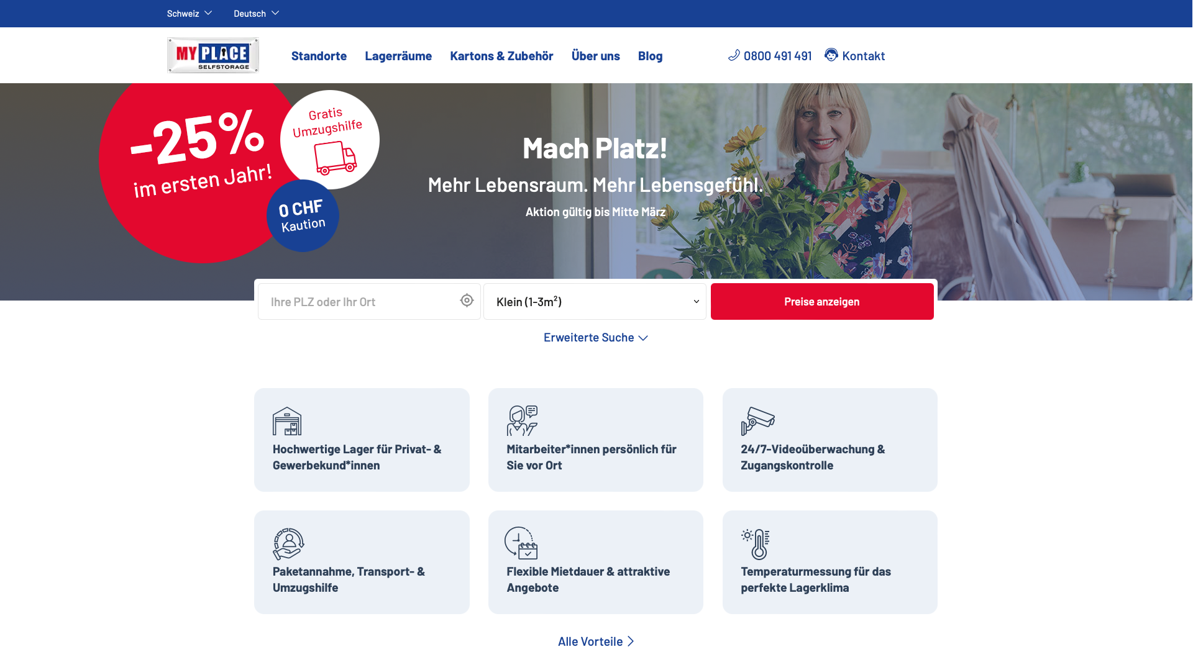Click the thermometer Temperaturmessung icon
The height and width of the screenshot is (652, 1193).
[x=756, y=544]
